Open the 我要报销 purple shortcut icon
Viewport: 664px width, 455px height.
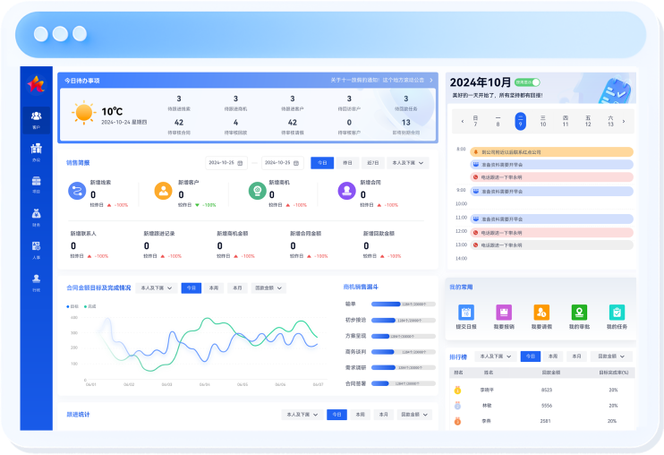[504, 313]
